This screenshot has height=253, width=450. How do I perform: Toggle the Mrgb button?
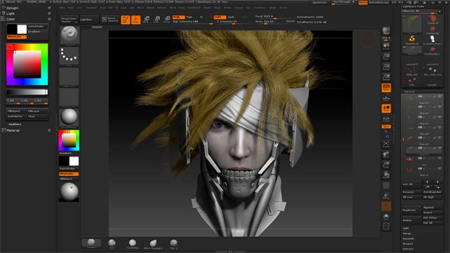click(178, 17)
